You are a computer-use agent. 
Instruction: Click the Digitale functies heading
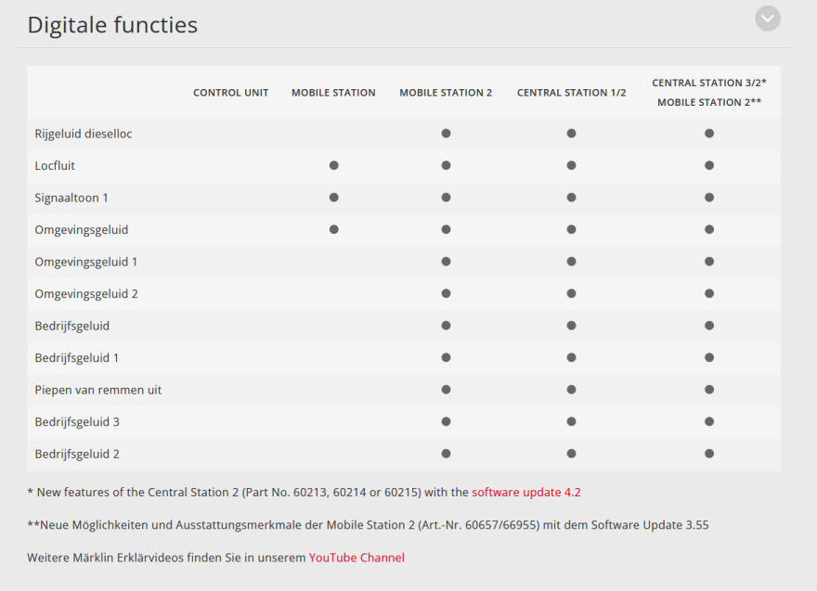point(112,25)
